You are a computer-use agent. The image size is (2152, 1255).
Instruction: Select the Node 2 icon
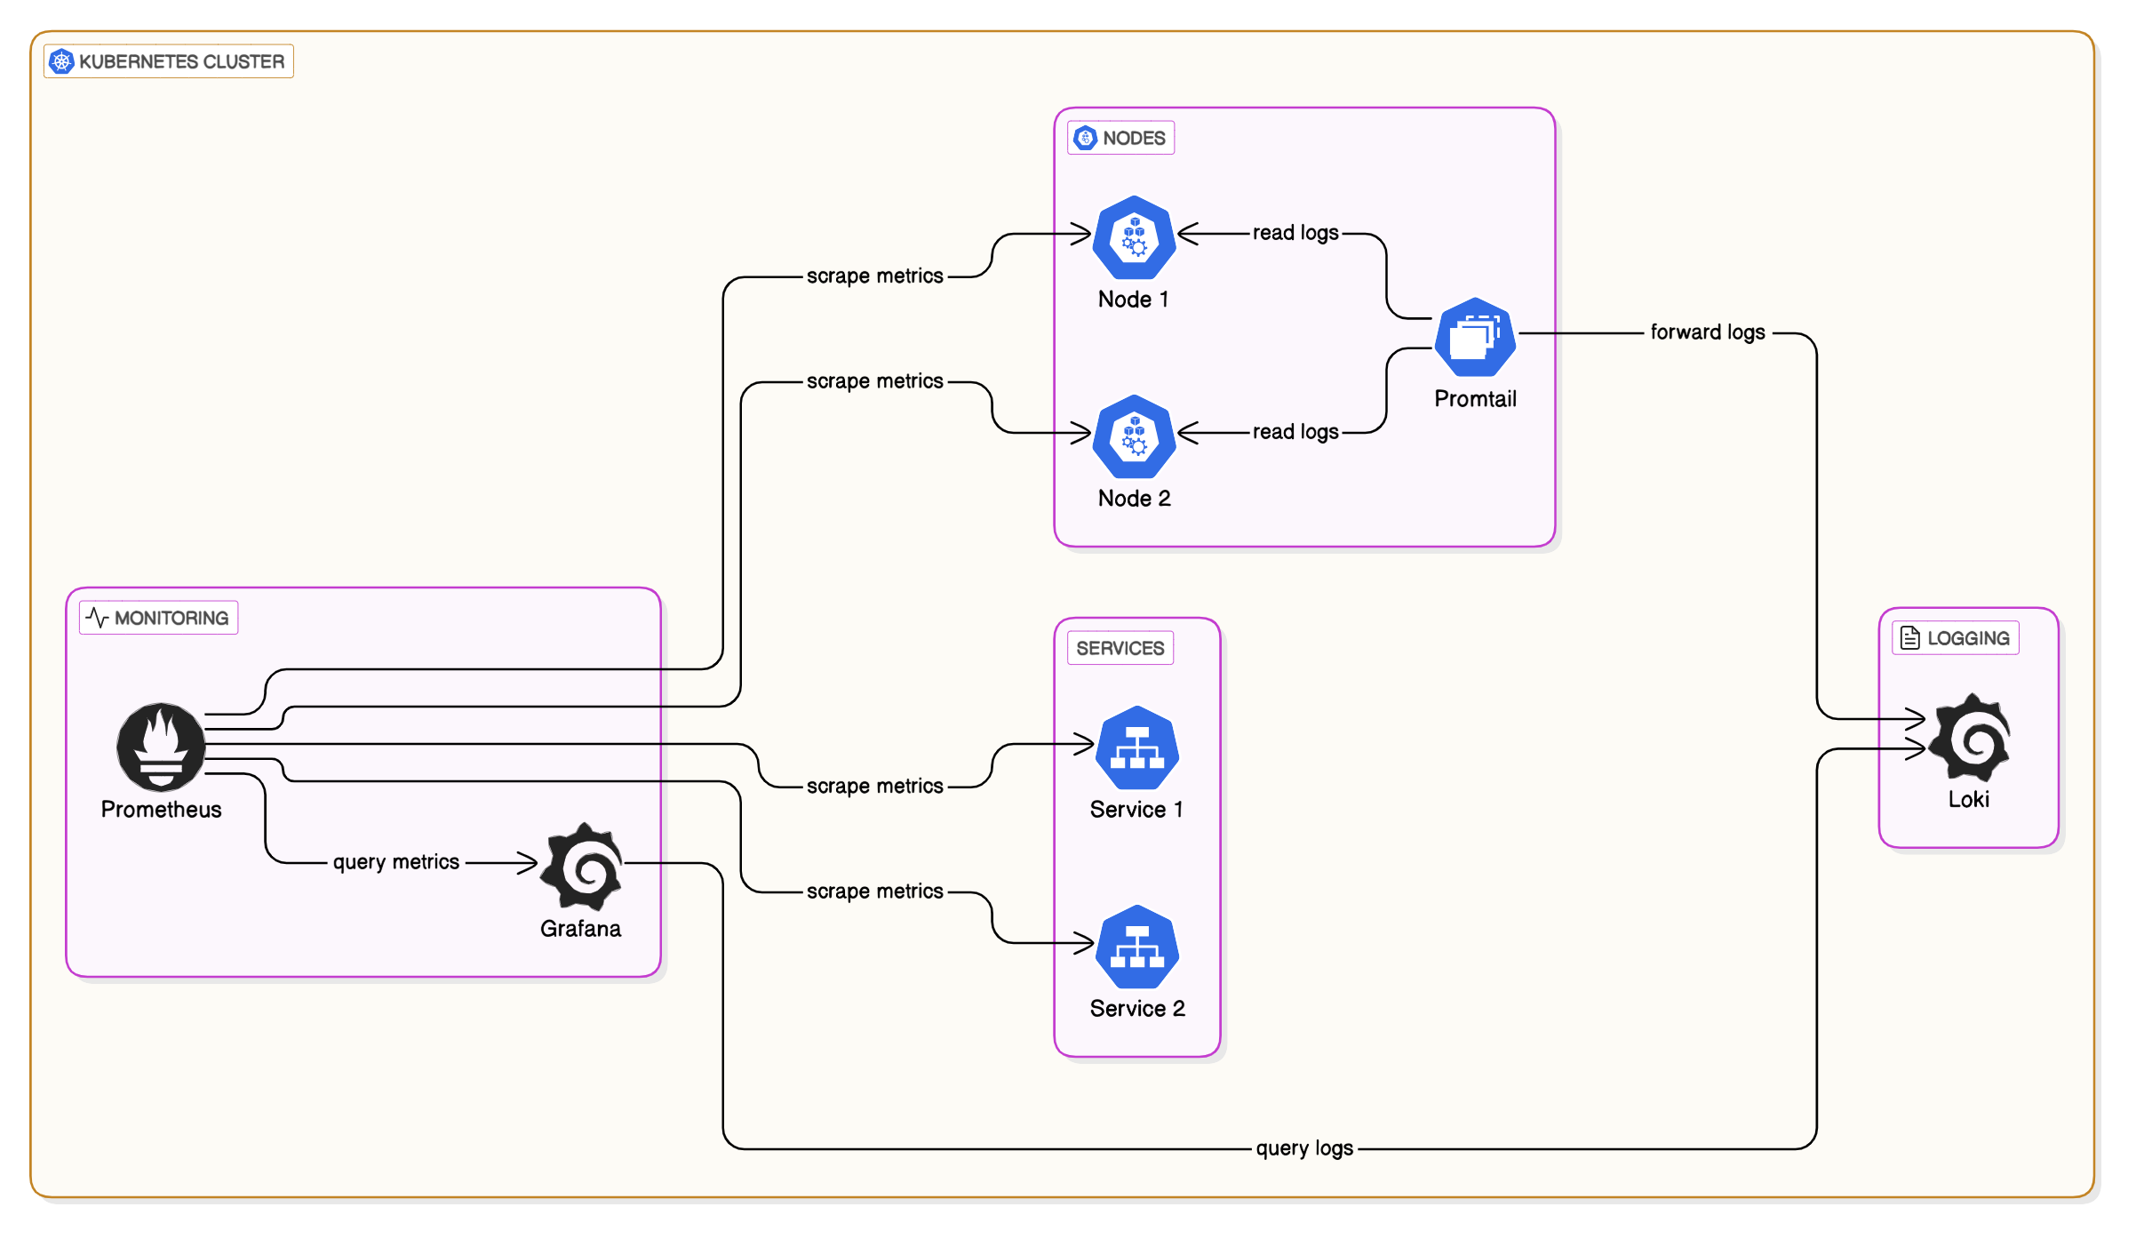(1134, 437)
